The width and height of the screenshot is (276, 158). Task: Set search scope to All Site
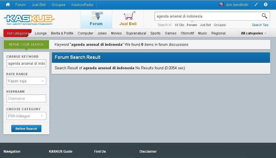tap(179, 25)
